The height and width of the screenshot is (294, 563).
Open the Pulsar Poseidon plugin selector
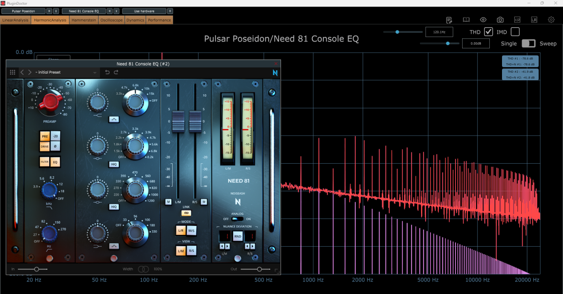[x=24, y=11]
